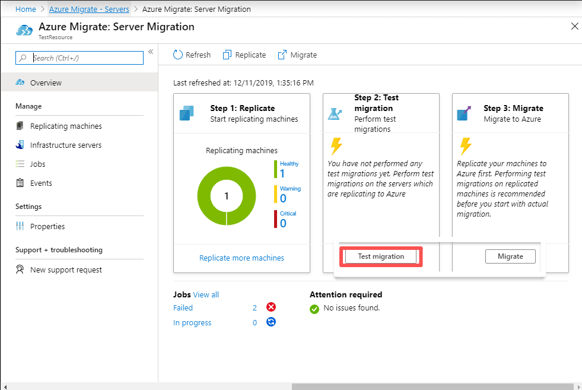582x390 pixels.
Task: Click the Migrate toolbar label
Action: click(304, 55)
